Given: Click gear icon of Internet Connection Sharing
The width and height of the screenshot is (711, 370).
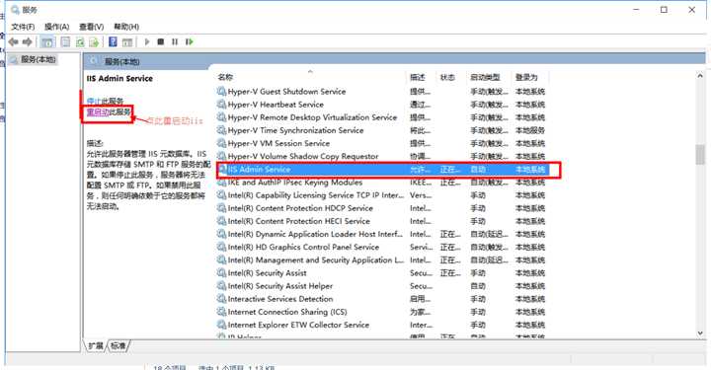Looking at the screenshot, I should pos(221,312).
